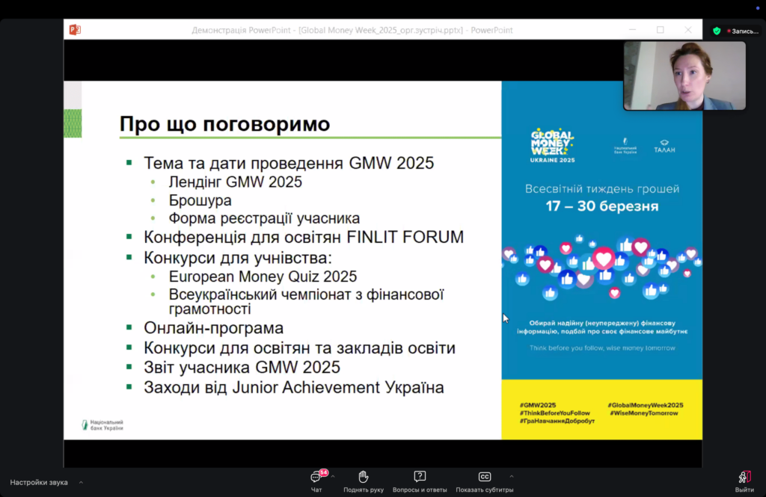Image resolution: width=766 pixels, height=497 pixels.
Task: Close the PowerPoint presentation window
Action: pyautogui.click(x=688, y=30)
